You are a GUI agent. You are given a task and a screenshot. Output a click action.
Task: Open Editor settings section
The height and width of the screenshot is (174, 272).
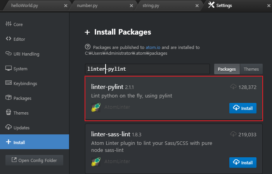click(35, 39)
